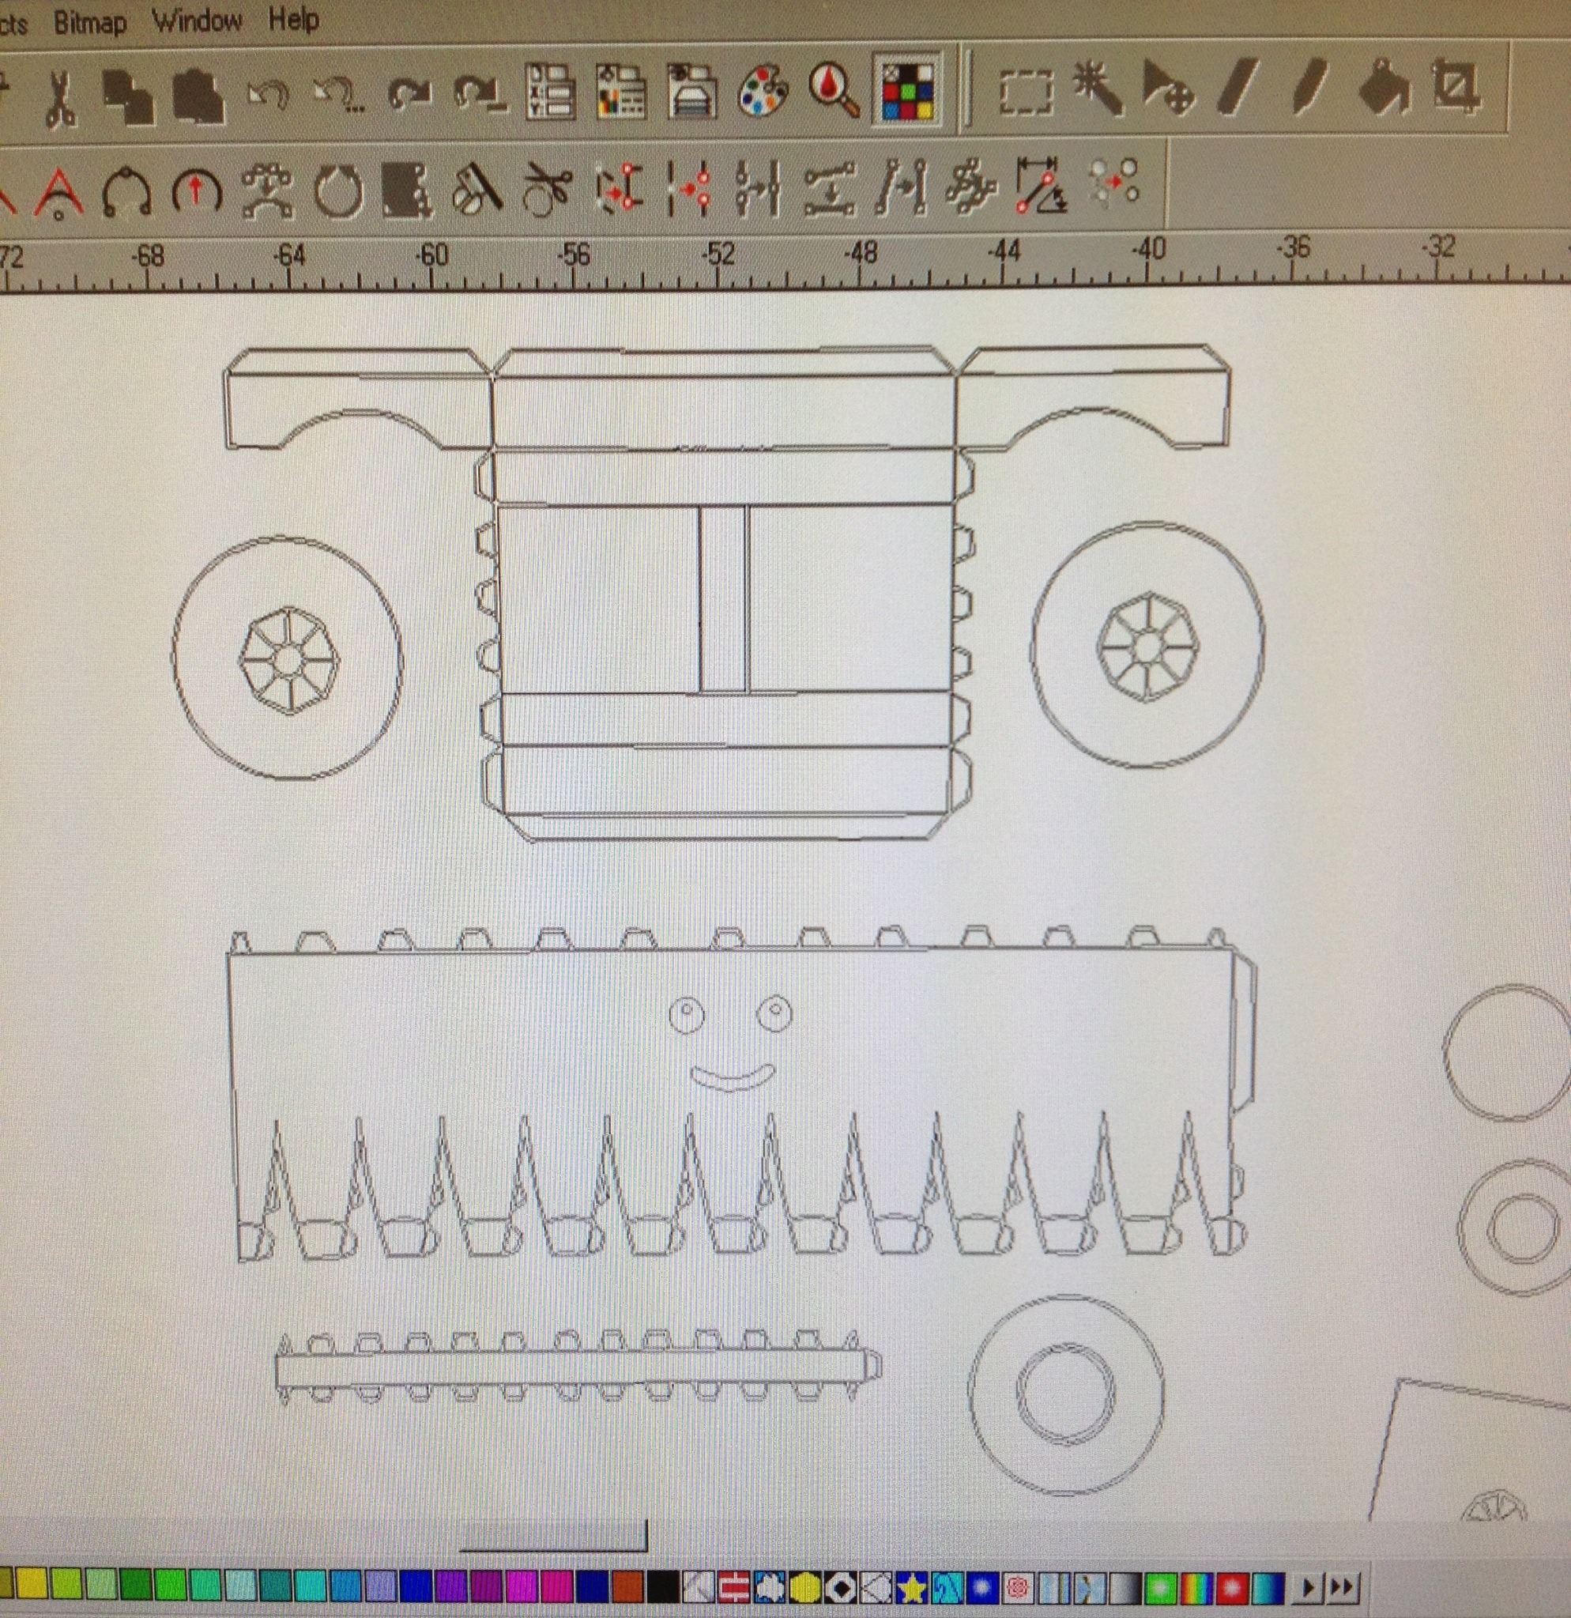This screenshot has width=1571, height=1618.
Task: Click the magnifier with red droplet icon
Action: coord(834,89)
